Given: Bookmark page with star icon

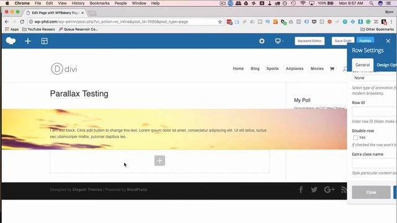Looking at the screenshot, I should coord(220,22).
